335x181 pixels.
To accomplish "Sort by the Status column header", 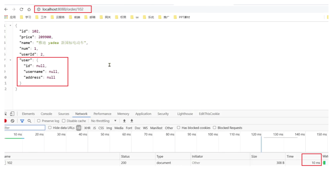I will click(x=138, y=157).
